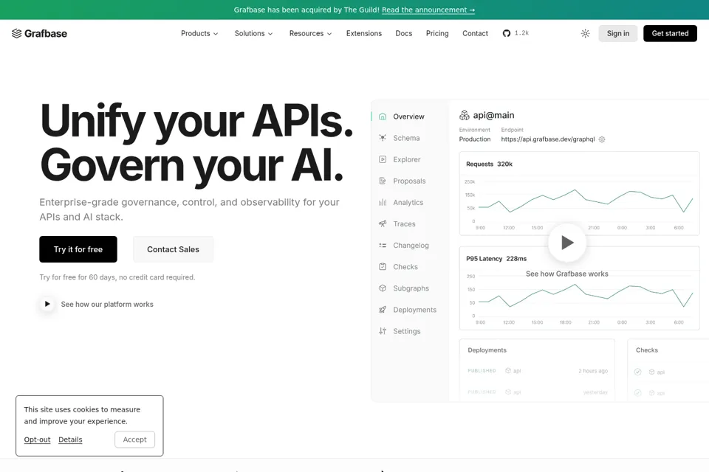This screenshot has width=709, height=472.
Task: Open the Docs nav item
Action: [x=404, y=33]
